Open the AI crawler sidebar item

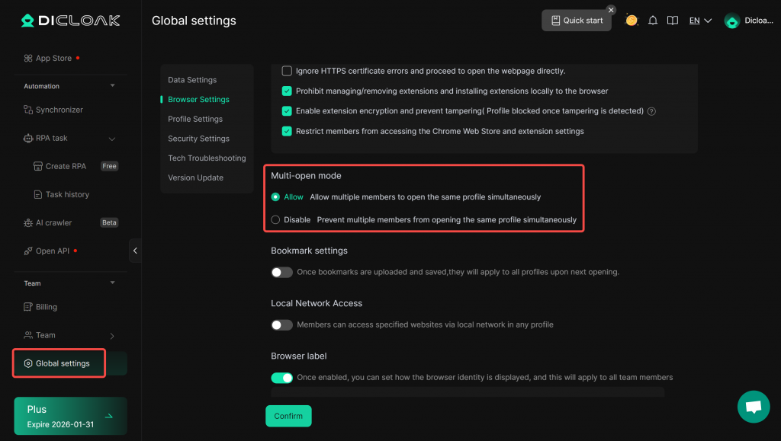coord(53,222)
